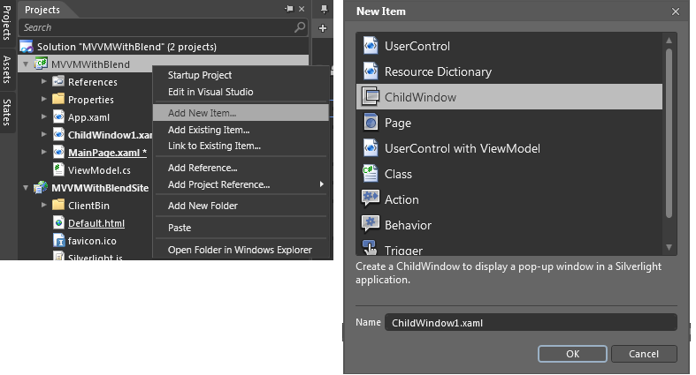Viewport: 696px width, 375px height.
Task: Select the favicon.ico file name
Action: tap(92, 241)
